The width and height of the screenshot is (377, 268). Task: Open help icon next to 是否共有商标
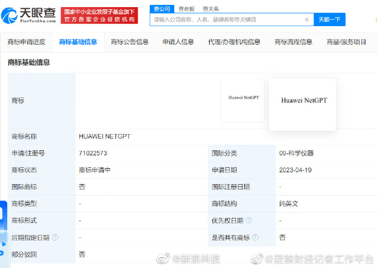pos(255,237)
